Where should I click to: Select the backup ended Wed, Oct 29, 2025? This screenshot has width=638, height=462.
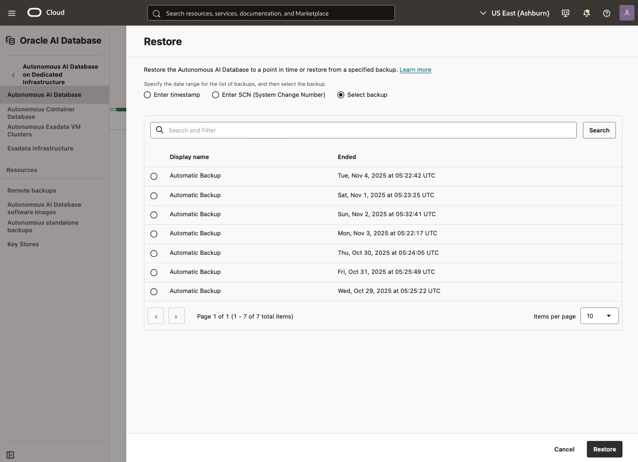point(154,291)
